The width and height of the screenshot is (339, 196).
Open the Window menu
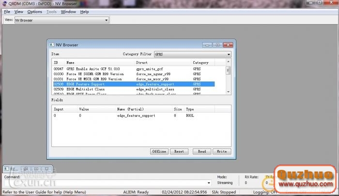(68, 12)
